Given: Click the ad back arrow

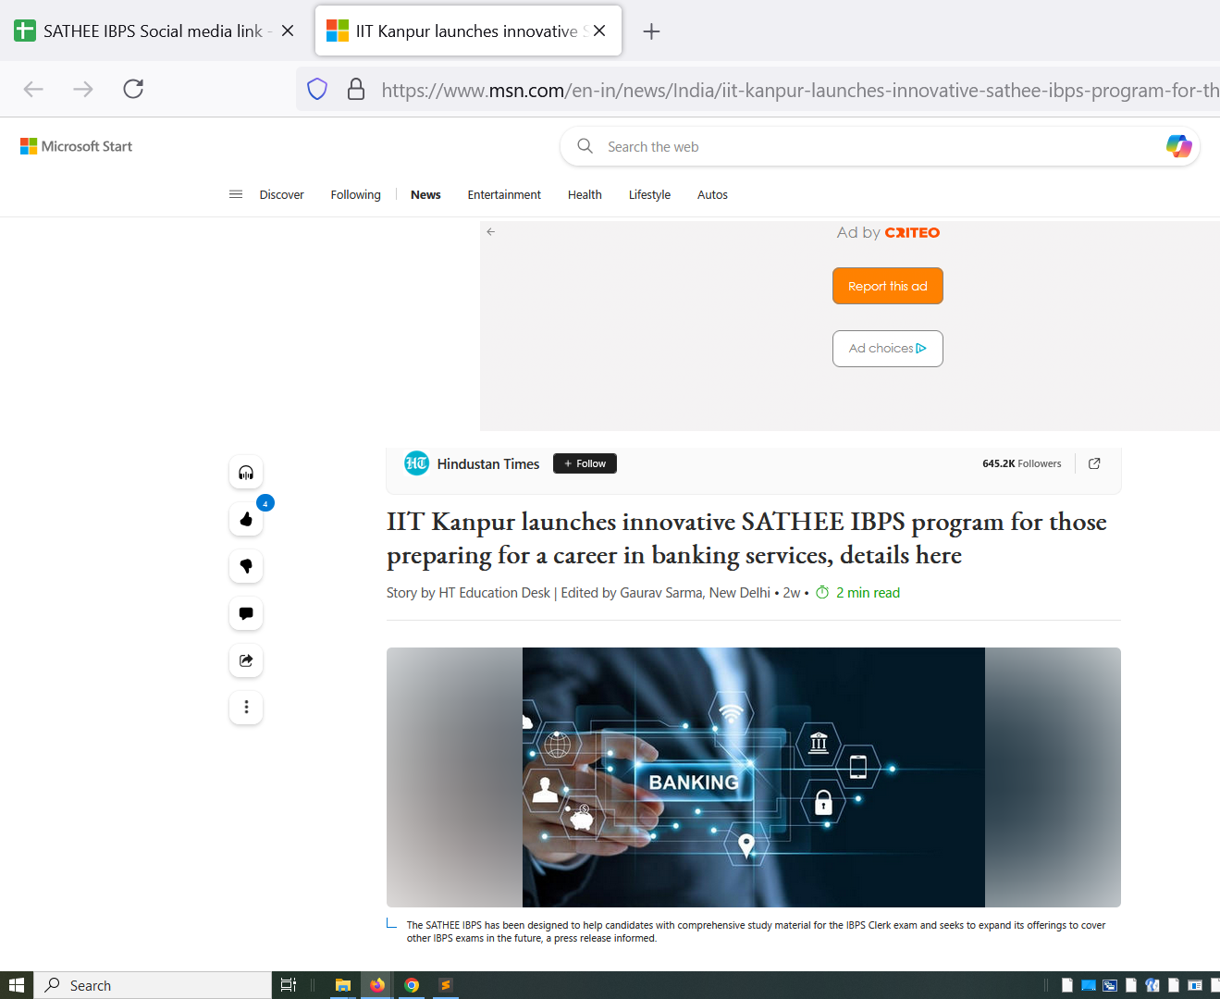Looking at the screenshot, I should point(491,232).
